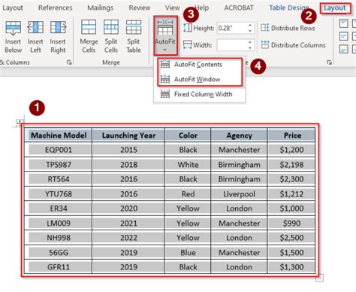This screenshot has width=356, height=292.
Task: Click the TPS987 cell
Action: pyautogui.click(x=59, y=165)
